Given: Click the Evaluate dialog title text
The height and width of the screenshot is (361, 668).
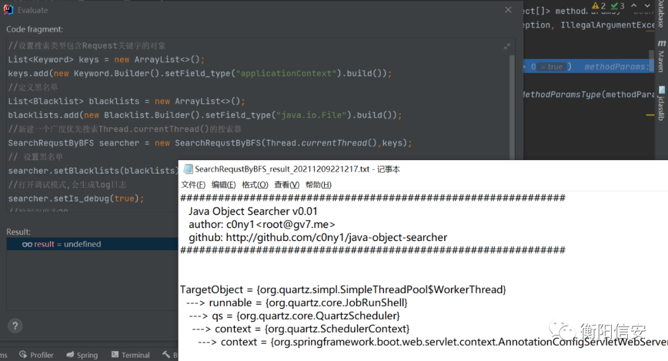Looking at the screenshot, I should coord(33,11).
